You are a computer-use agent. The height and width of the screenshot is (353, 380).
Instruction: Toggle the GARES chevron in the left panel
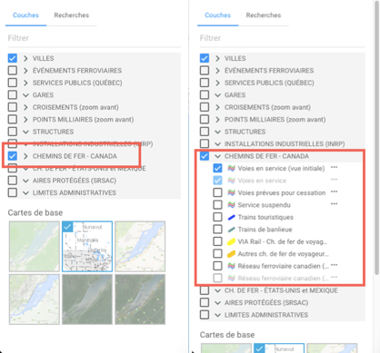click(25, 95)
